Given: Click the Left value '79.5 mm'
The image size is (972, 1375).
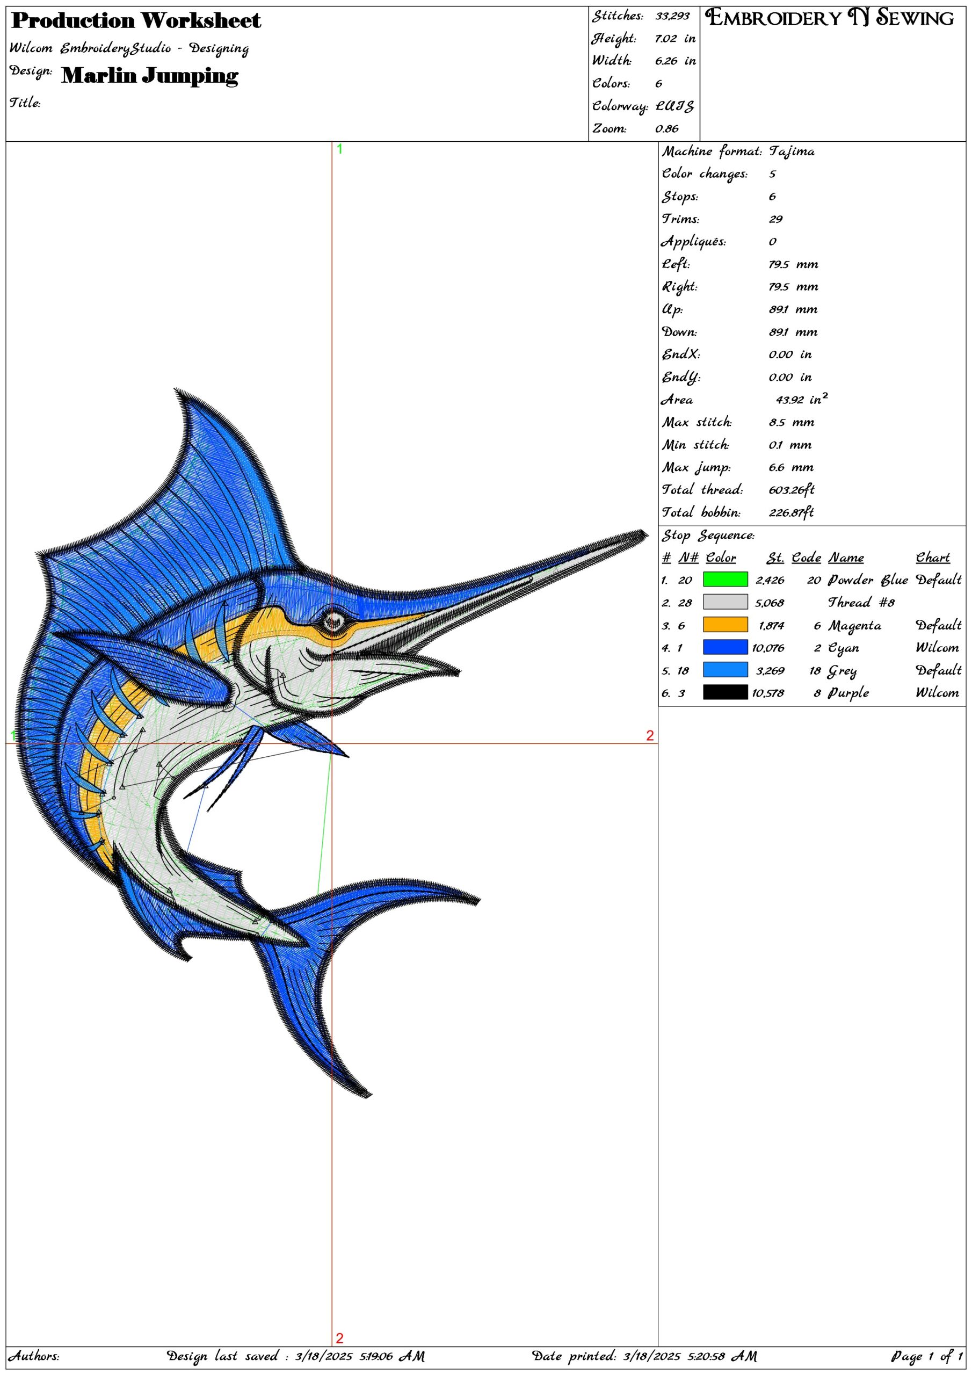Looking at the screenshot, I should pyautogui.click(x=794, y=265).
